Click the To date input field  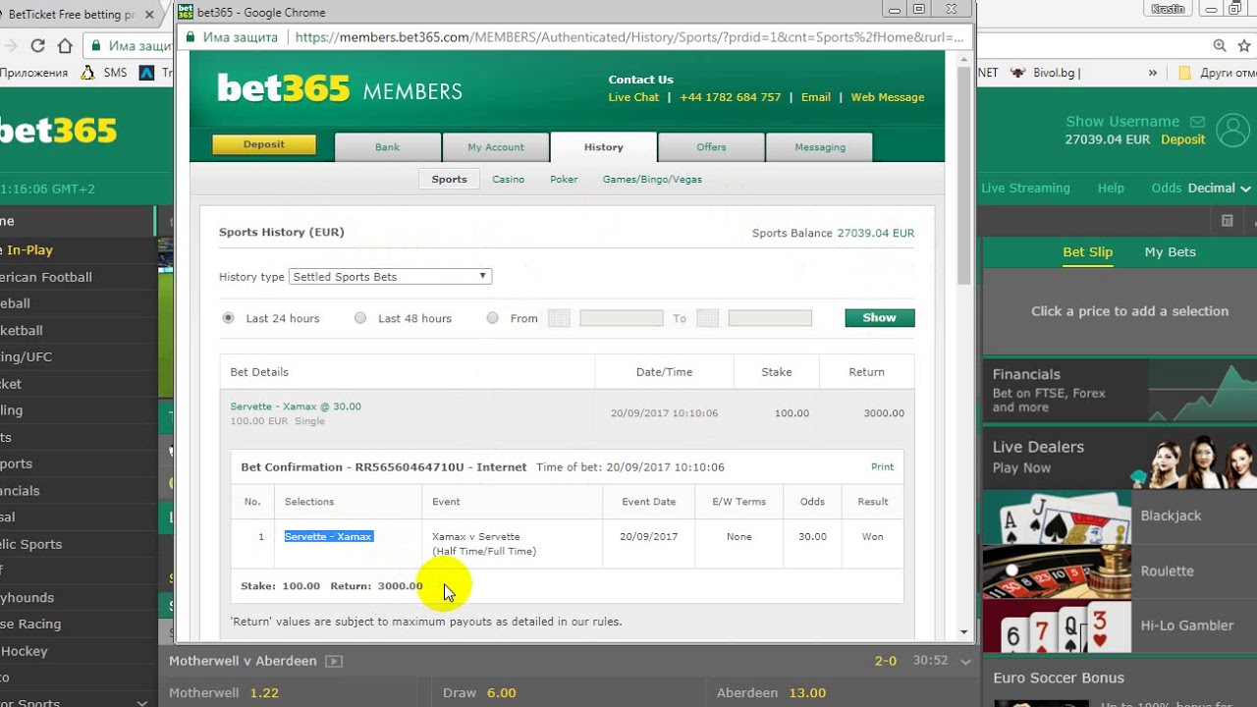(770, 318)
